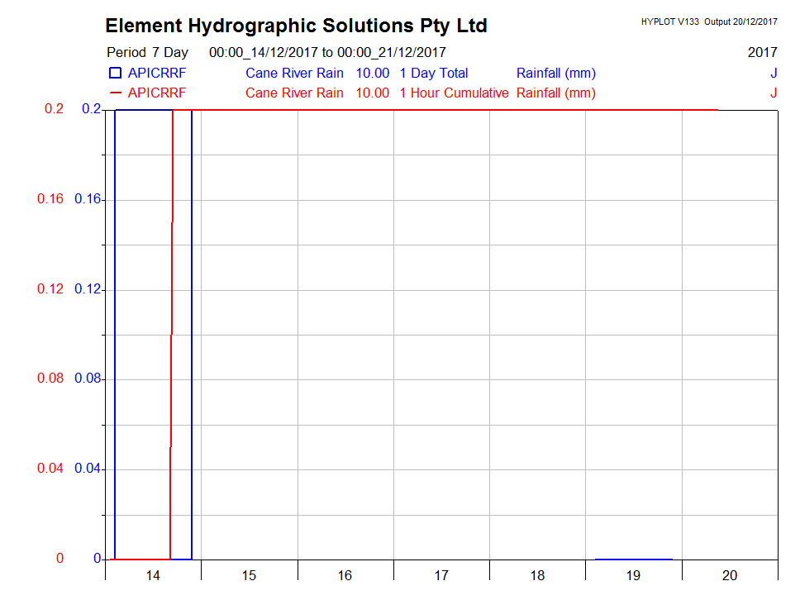Click day 20 on the x-axis

[730, 575]
